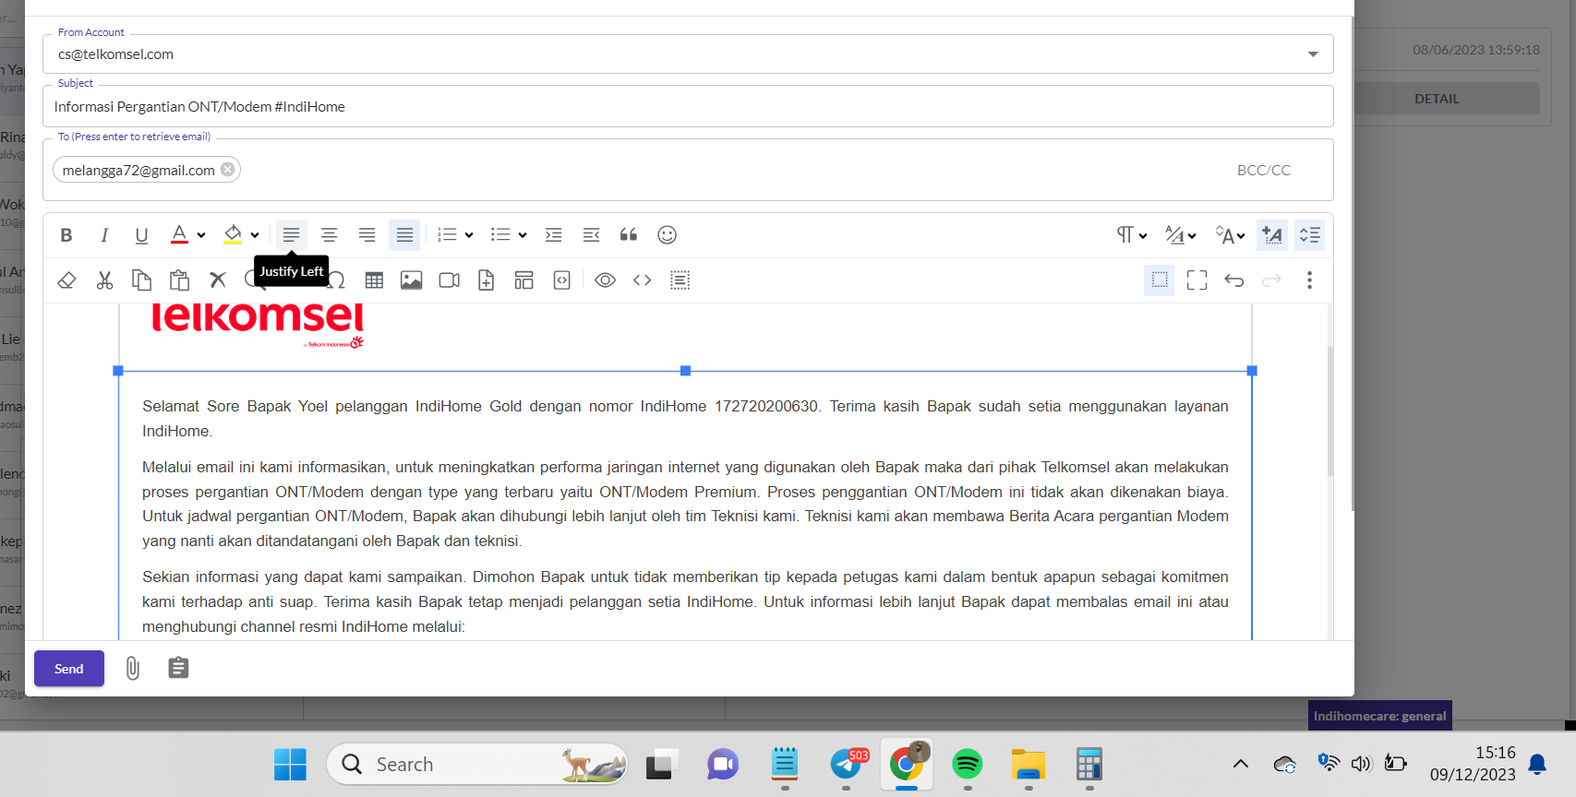Open Windows Start menu
This screenshot has width=1576, height=797.
(290, 765)
